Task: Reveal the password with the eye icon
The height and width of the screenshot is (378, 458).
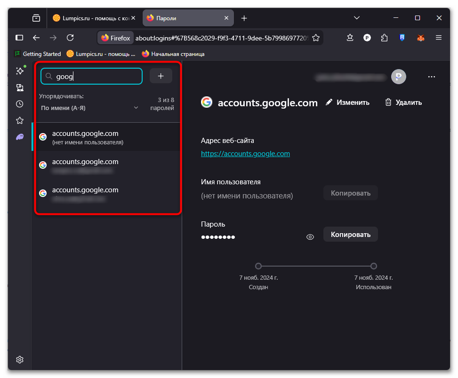Action: coord(310,237)
